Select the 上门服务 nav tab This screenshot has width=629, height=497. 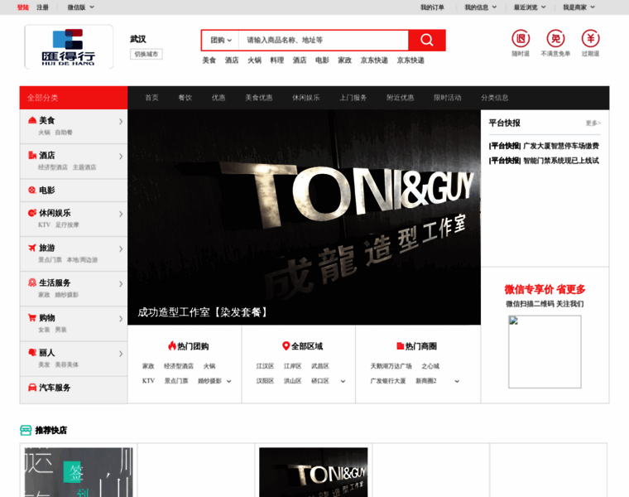click(x=353, y=98)
